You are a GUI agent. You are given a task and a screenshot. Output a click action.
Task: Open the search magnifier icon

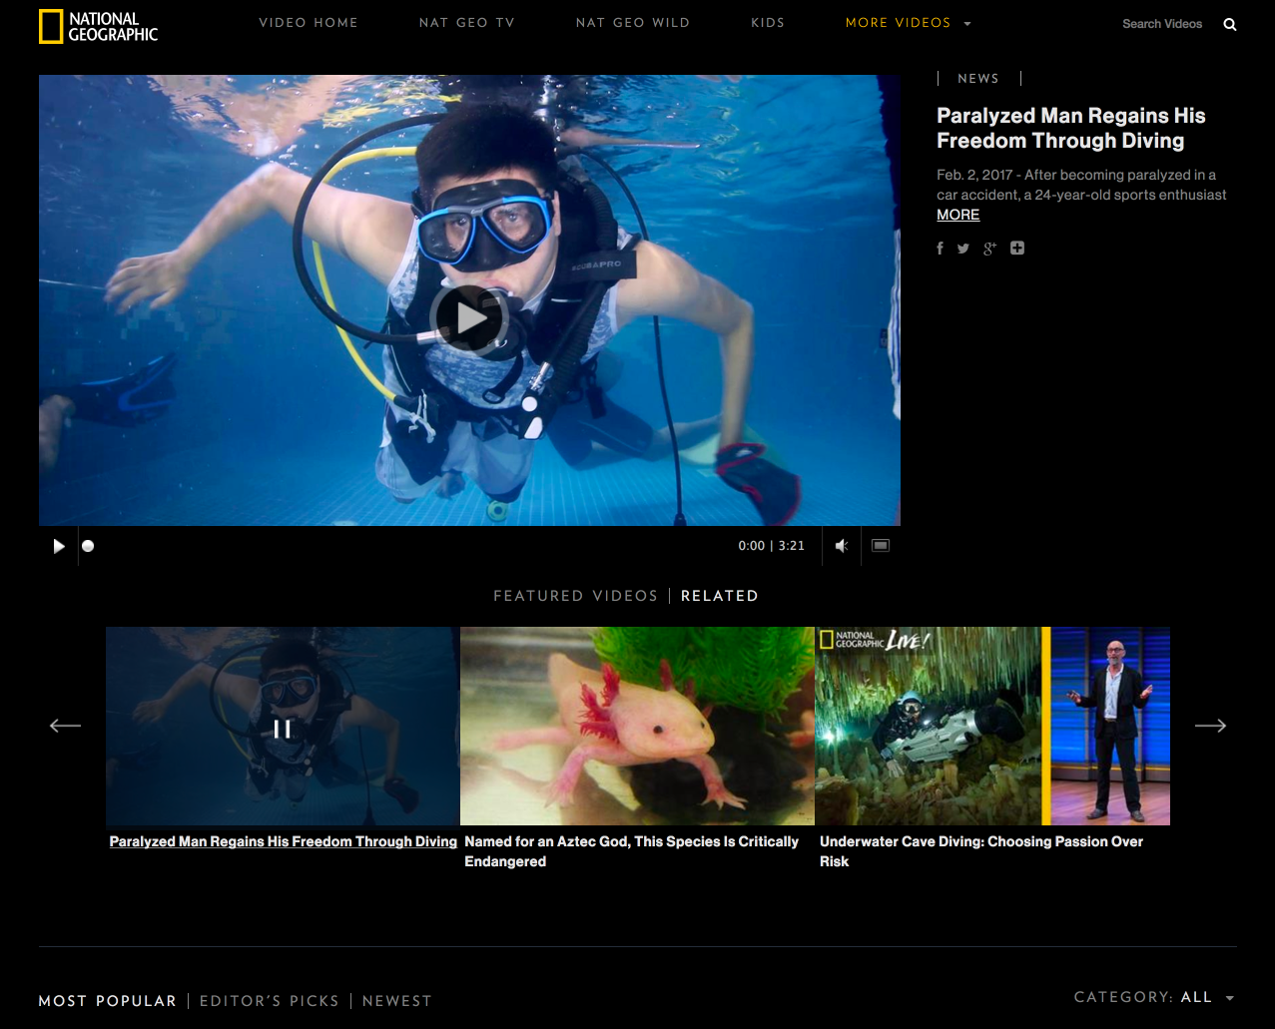[x=1230, y=24]
